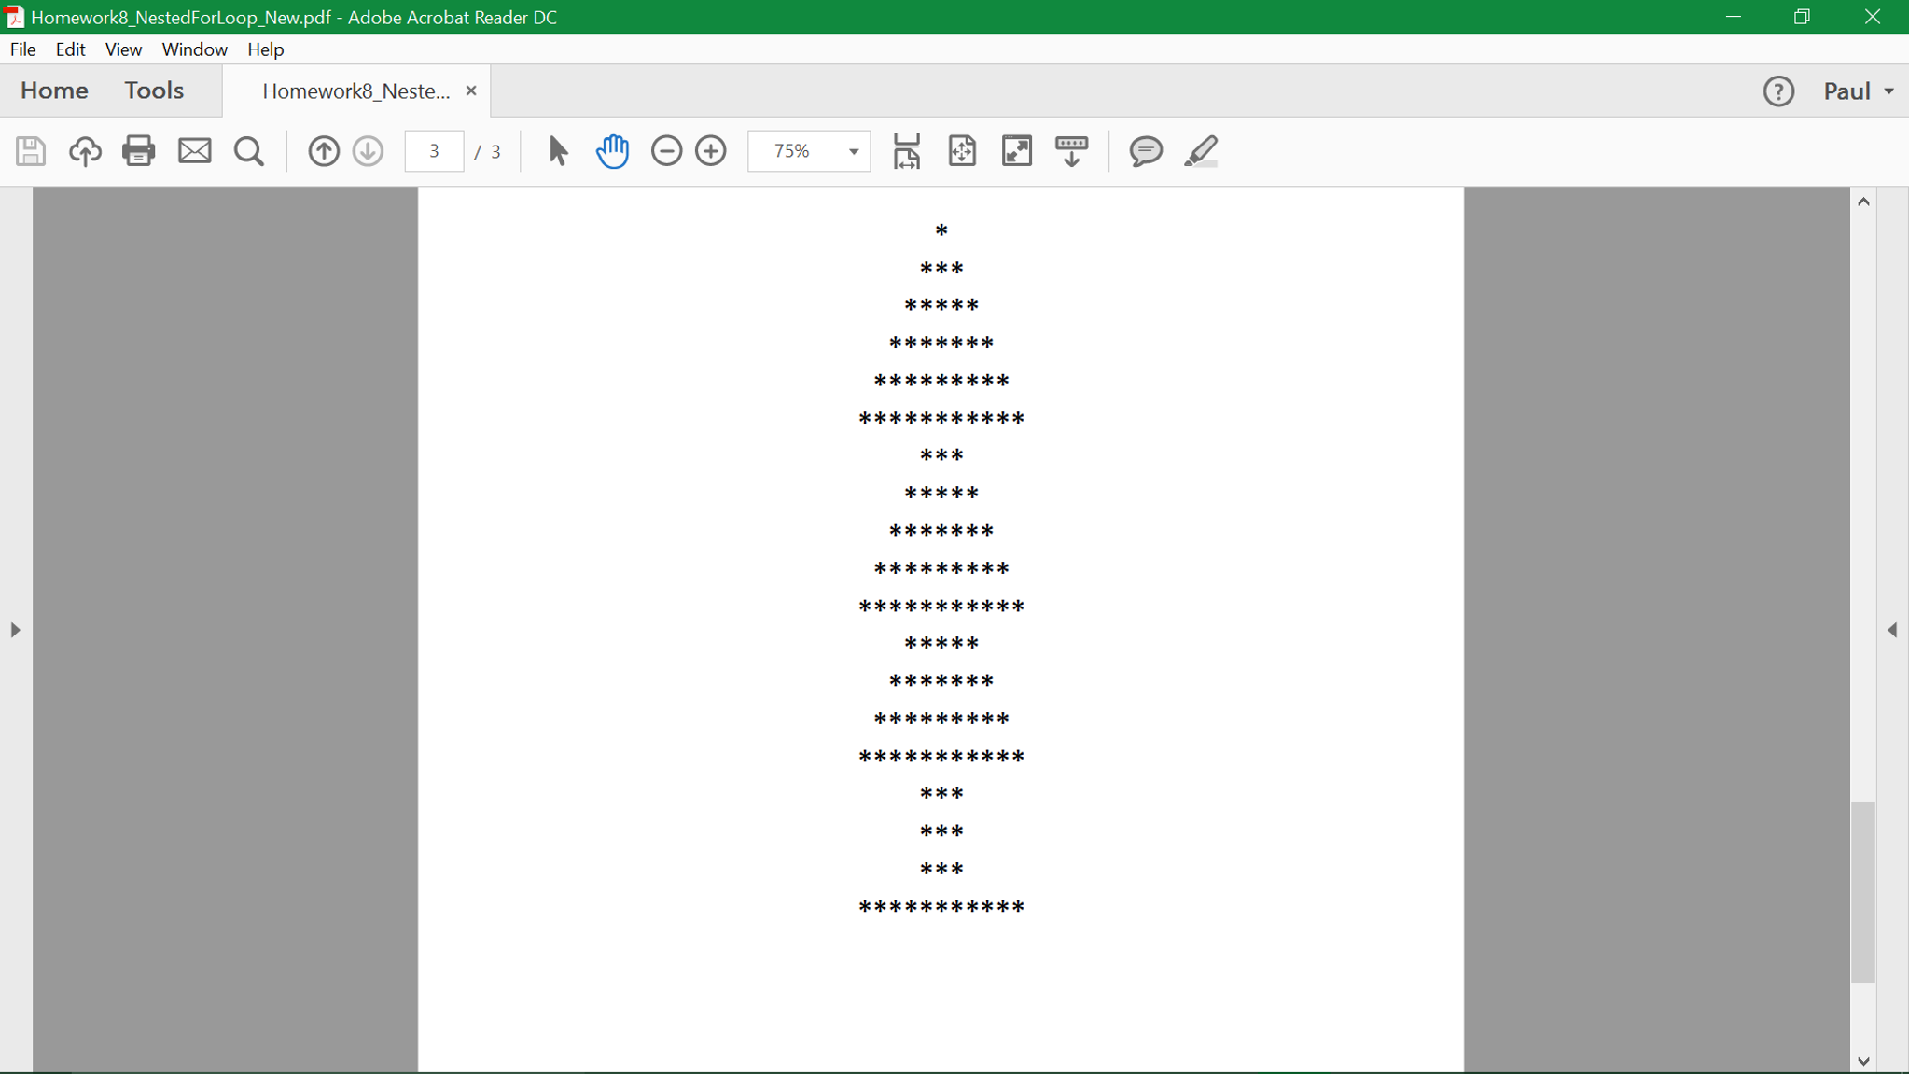
Task: Toggle fit width zoom mode
Action: tap(905, 150)
